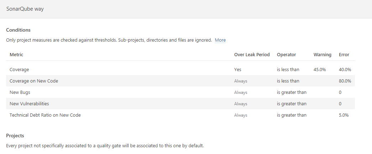Click the SonarQube way quality gate title

[25, 9]
